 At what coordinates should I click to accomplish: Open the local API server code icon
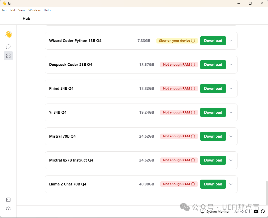point(8,200)
